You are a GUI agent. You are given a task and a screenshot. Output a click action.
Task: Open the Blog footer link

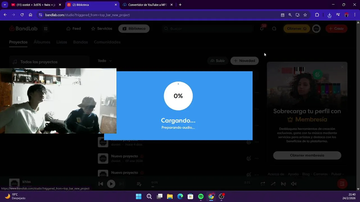(306, 174)
